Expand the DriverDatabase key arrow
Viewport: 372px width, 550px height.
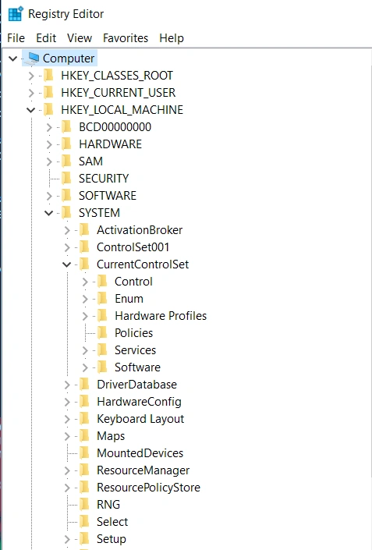[67, 385]
